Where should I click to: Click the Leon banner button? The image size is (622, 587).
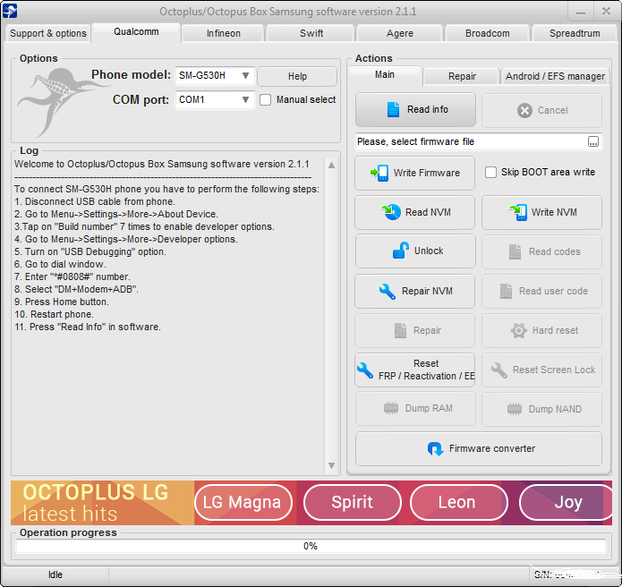tap(458, 502)
